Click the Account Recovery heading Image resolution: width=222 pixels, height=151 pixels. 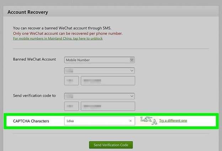[28, 12]
